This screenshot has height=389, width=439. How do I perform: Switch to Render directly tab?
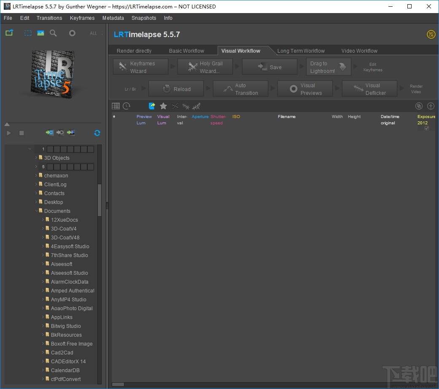[134, 51]
